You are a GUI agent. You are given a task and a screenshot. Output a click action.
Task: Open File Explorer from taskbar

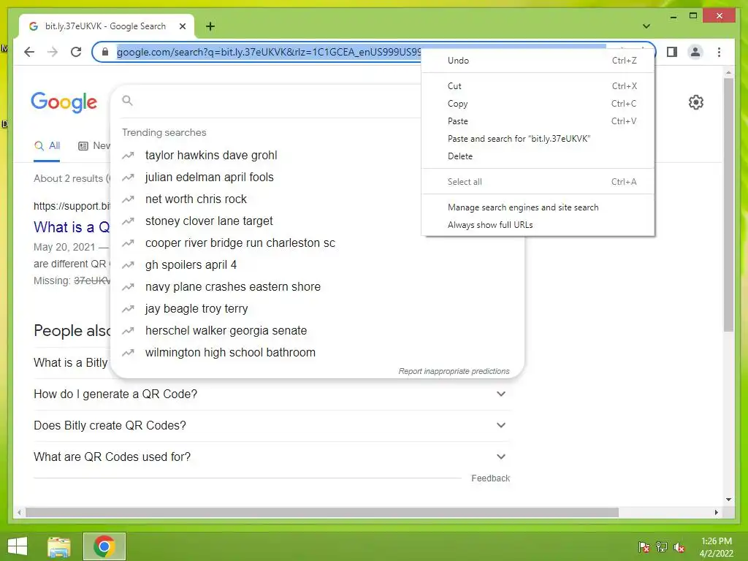click(x=59, y=546)
